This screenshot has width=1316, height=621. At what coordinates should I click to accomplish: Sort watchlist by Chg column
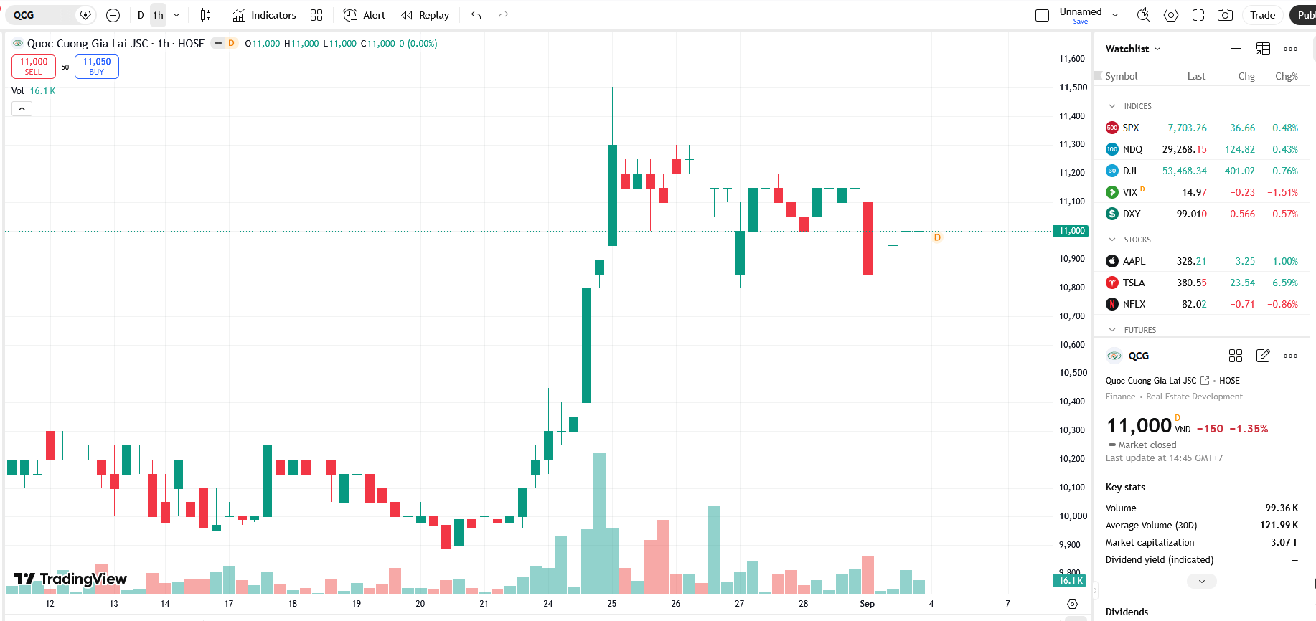pyautogui.click(x=1246, y=76)
